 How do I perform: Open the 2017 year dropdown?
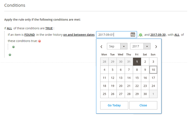pos(140,46)
